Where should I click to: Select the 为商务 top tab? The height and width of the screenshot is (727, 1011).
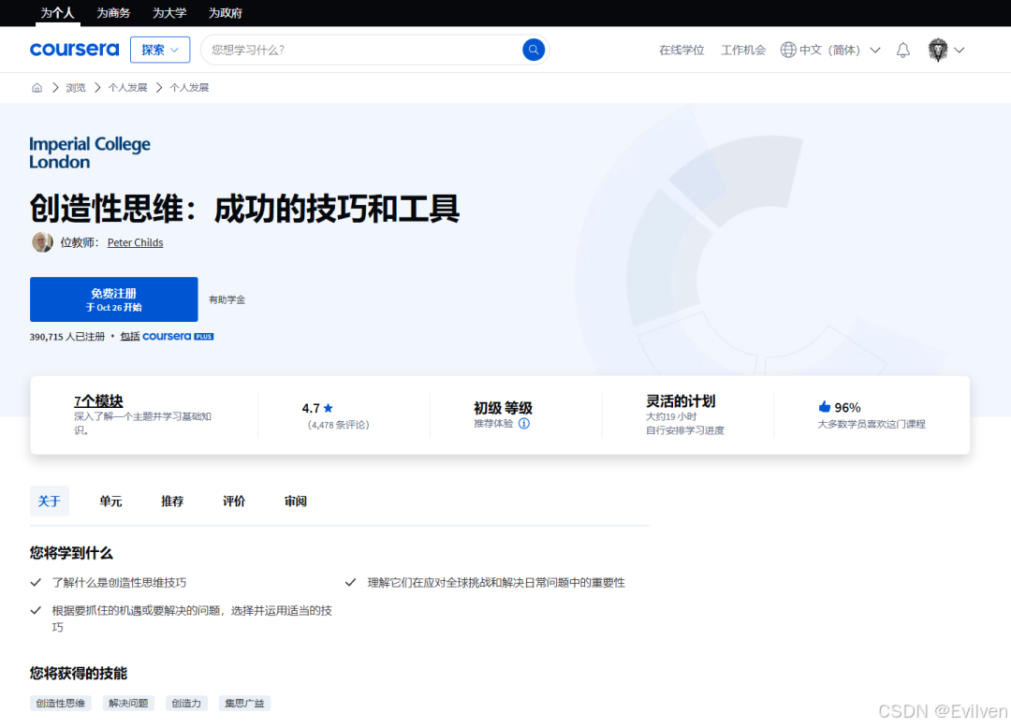pos(113,13)
